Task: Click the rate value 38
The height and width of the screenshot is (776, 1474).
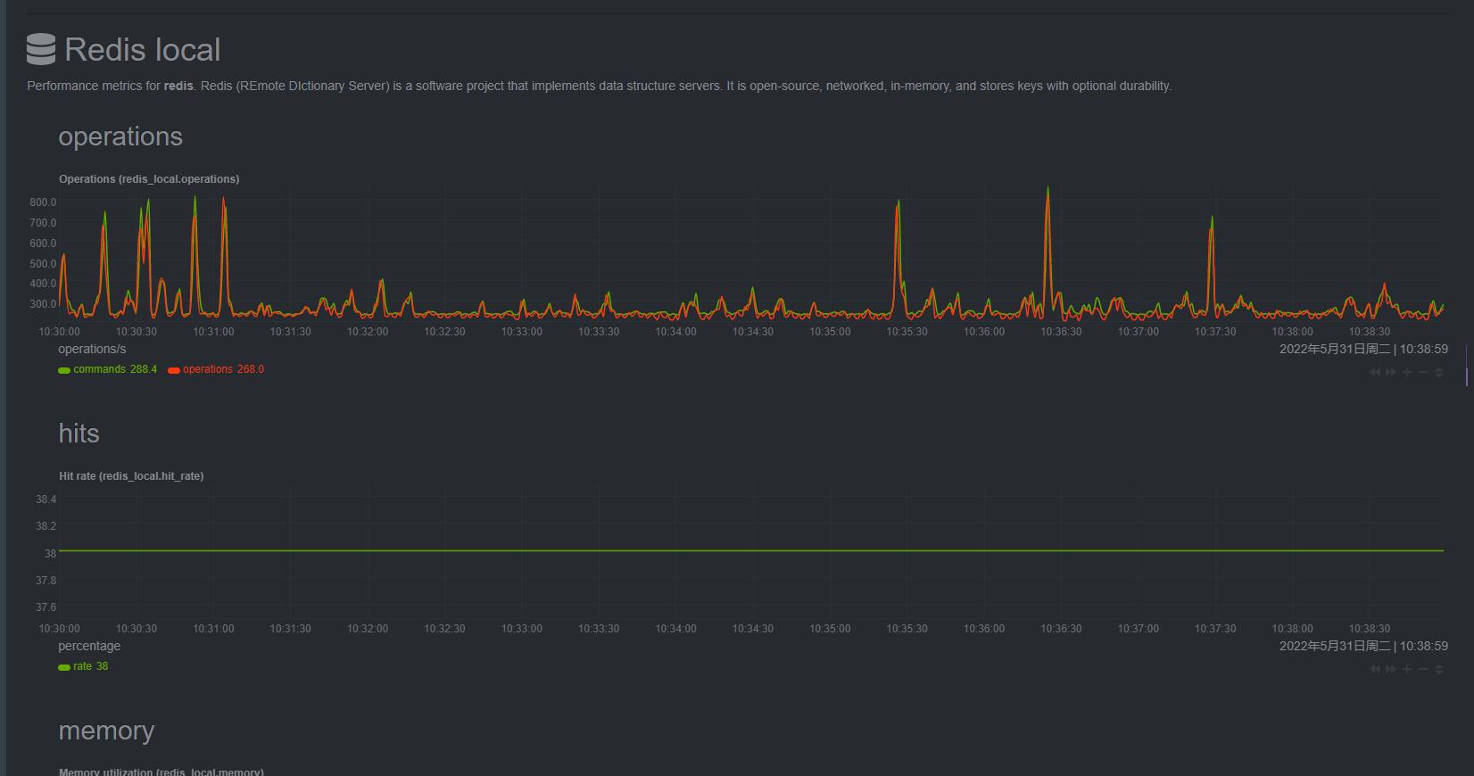Action: click(x=103, y=666)
